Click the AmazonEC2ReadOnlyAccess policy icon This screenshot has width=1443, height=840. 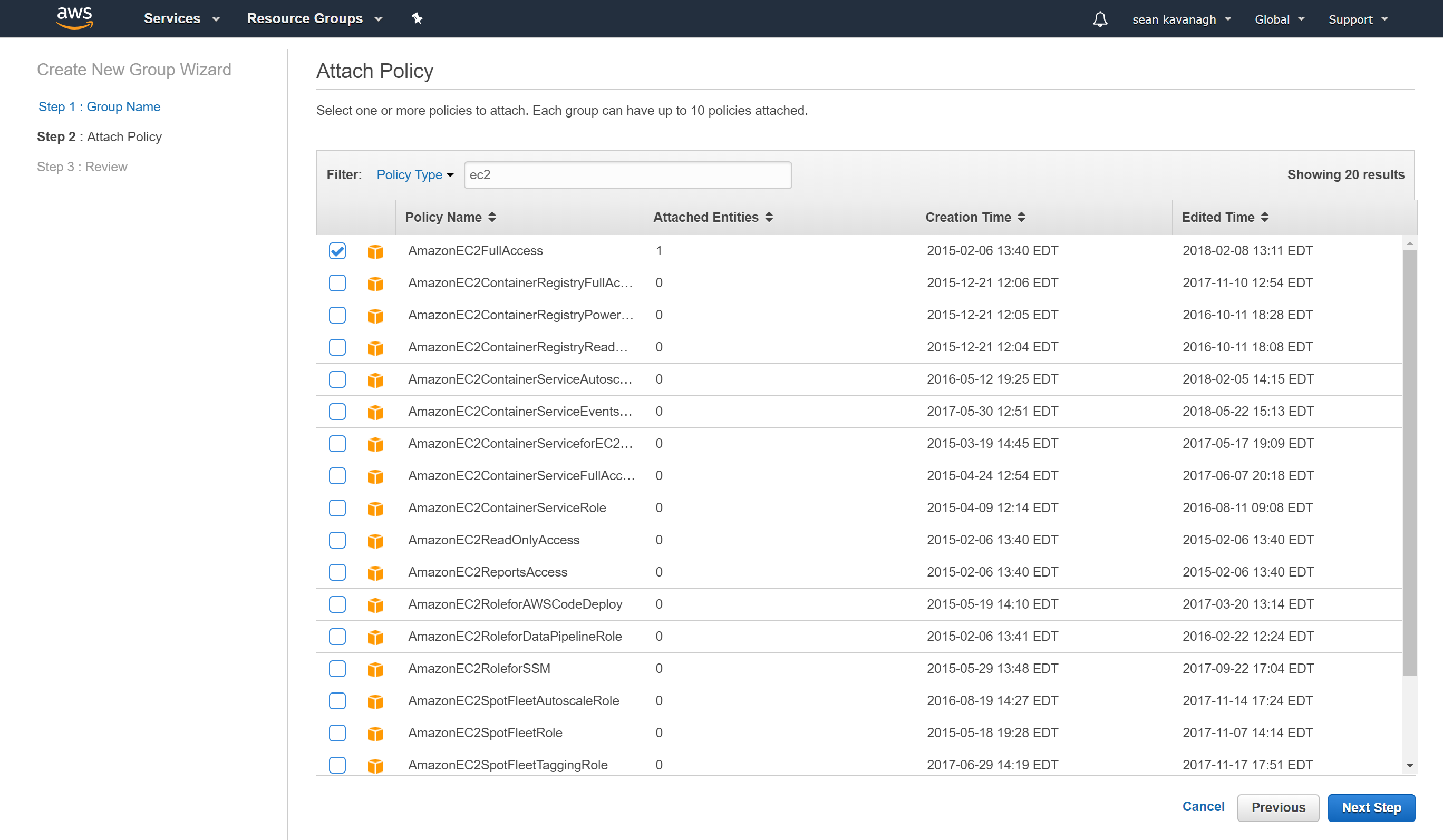[x=375, y=540]
